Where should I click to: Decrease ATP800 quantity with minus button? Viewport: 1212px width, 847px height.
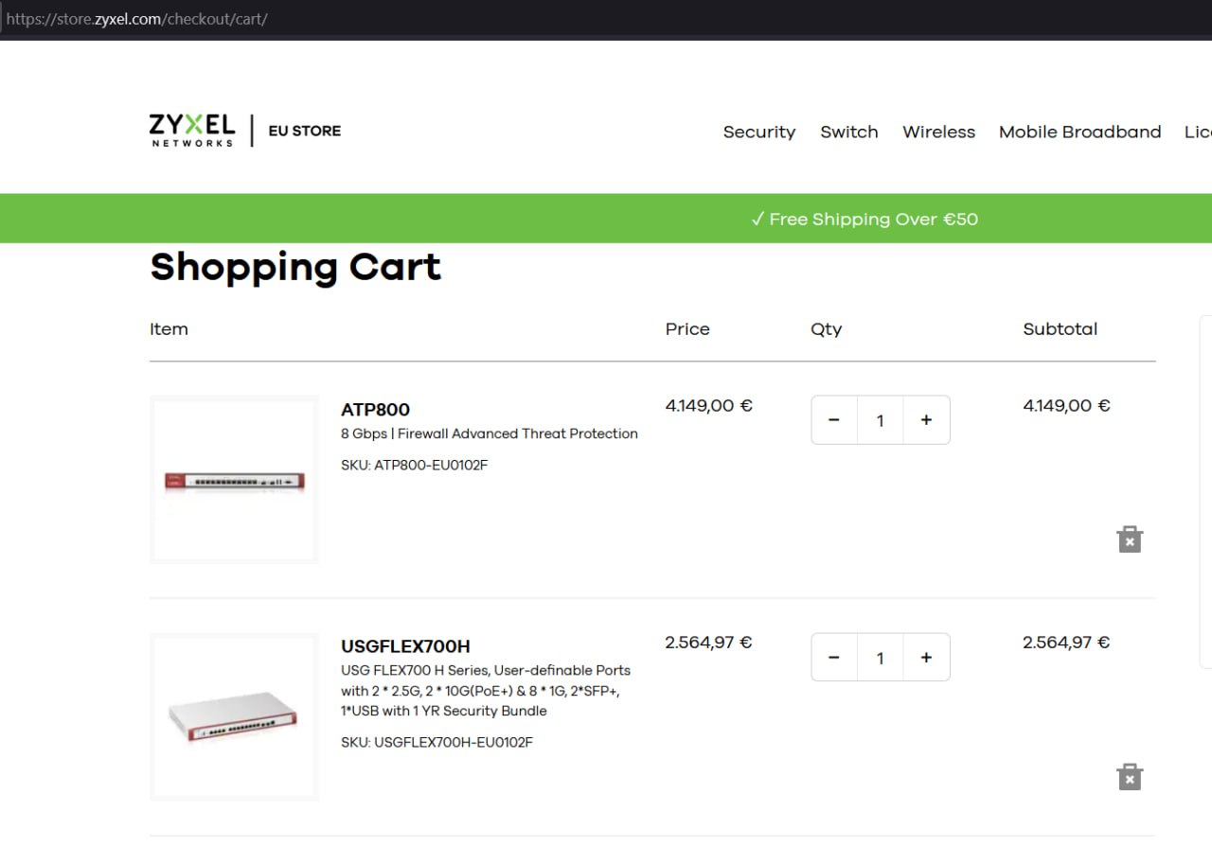[x=834, y=420]
